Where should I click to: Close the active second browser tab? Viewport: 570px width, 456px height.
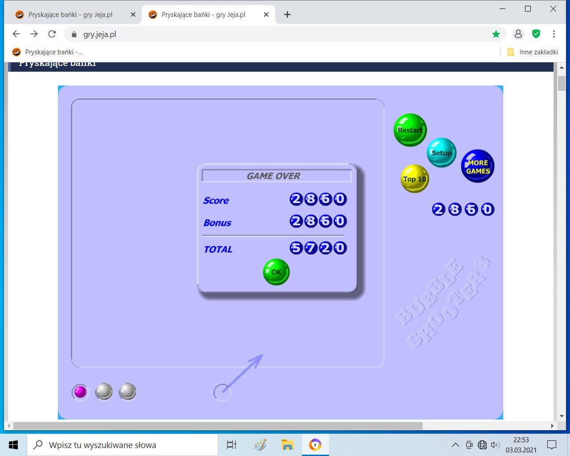click(x=266, y=15)
